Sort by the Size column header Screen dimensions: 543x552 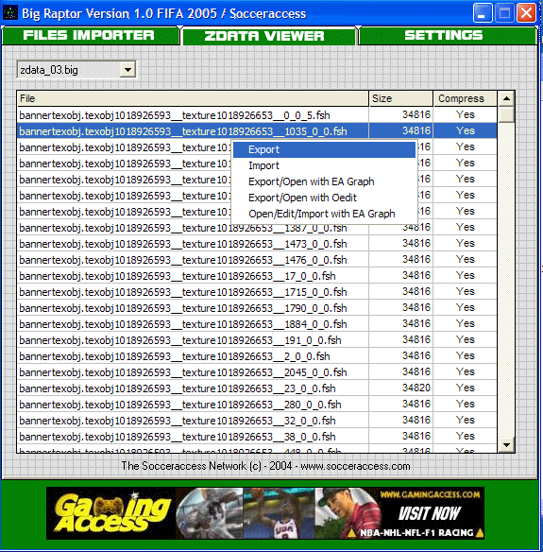click(x=401, y=98)
